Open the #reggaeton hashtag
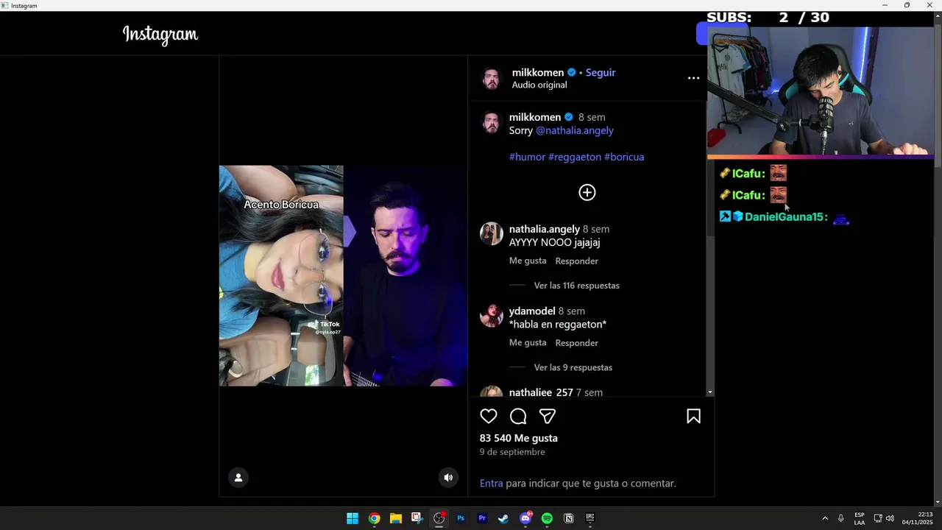 point(575,157)
